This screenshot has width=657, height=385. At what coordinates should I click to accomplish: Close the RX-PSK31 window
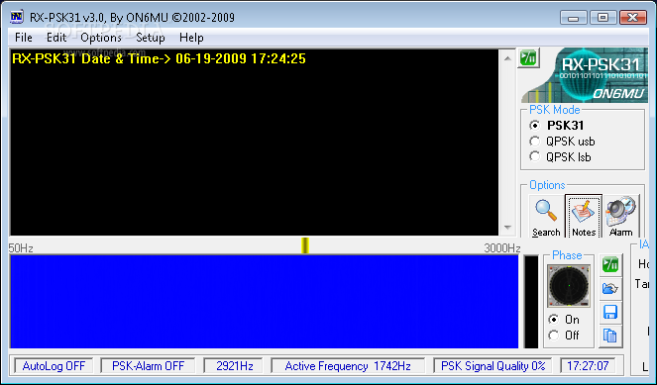click(x=632, y=18)
